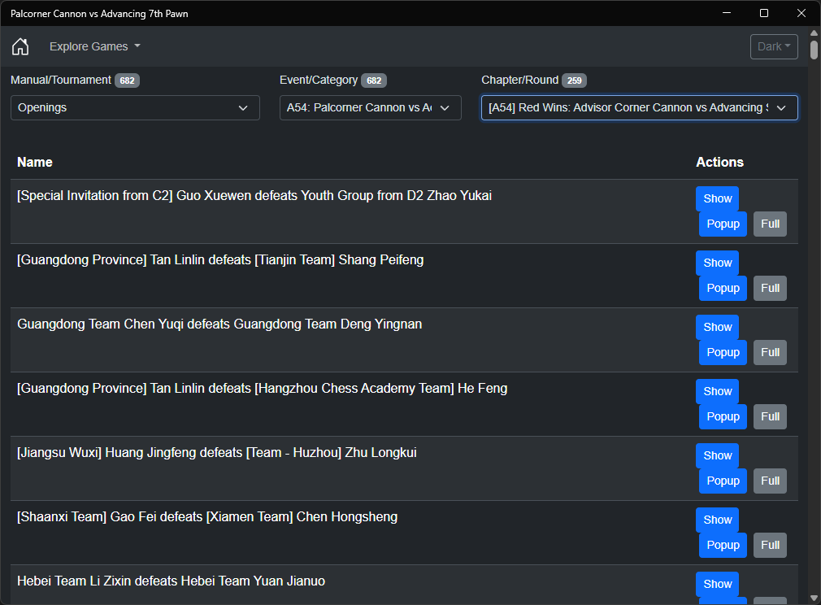The image size is (821, 605).
Task: Show the Guo Xuewen vs Zhao Yukai game
Action: click(x=717, y=198)
